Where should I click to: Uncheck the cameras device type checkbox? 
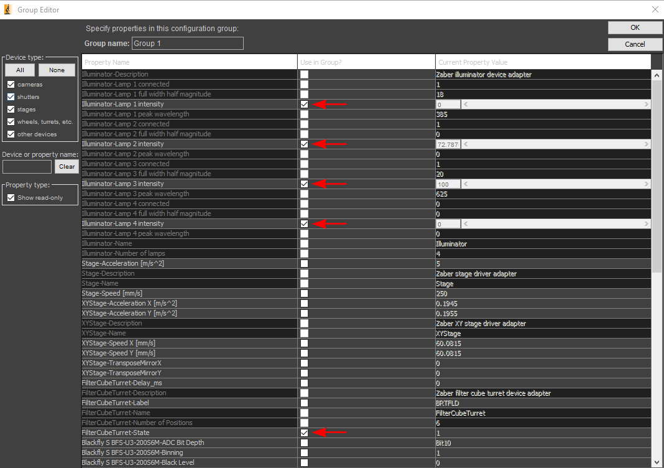pyautogui.click(x=11, y=85)
